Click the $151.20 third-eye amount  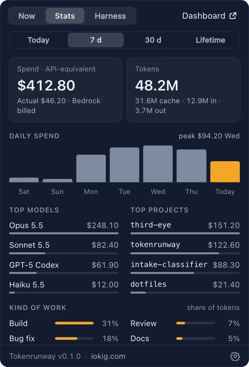(224, 225)
